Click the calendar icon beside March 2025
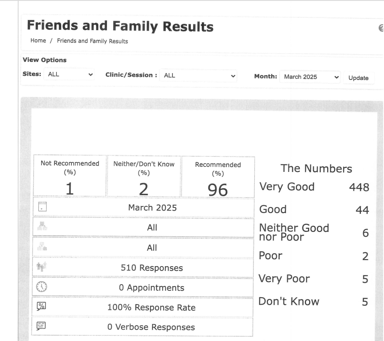384x341 pixels. 42,207
